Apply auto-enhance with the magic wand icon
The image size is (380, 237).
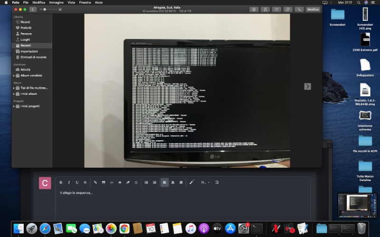(299, 9)
